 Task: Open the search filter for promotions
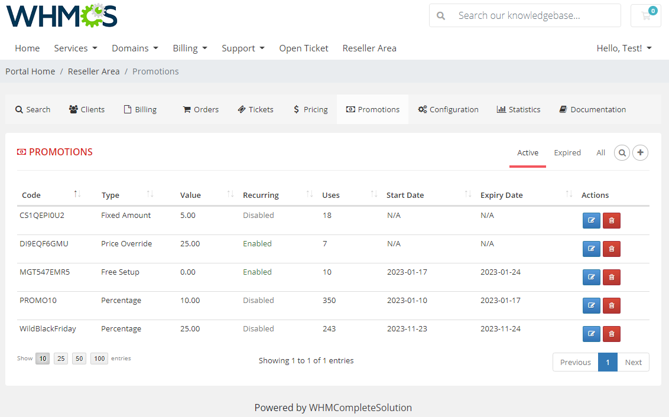(622, 152)
